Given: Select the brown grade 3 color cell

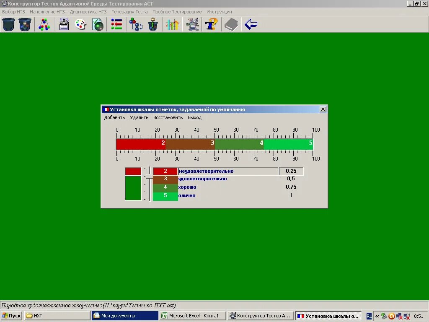Looking at the screenshot, I should point(165,179).
